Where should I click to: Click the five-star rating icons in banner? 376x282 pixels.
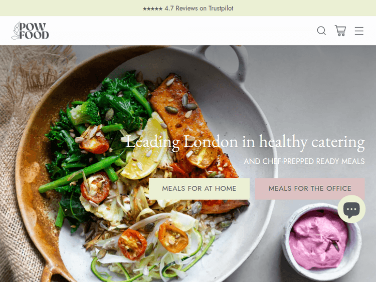click(x=152, y=9)
